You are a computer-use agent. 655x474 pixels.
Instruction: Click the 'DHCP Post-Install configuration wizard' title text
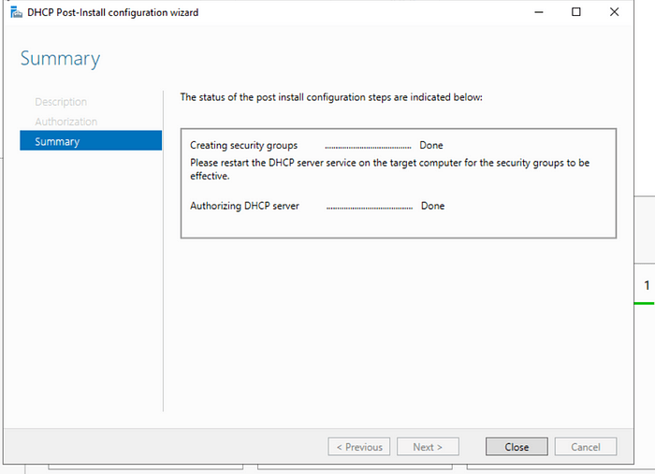tap(113, 12)
